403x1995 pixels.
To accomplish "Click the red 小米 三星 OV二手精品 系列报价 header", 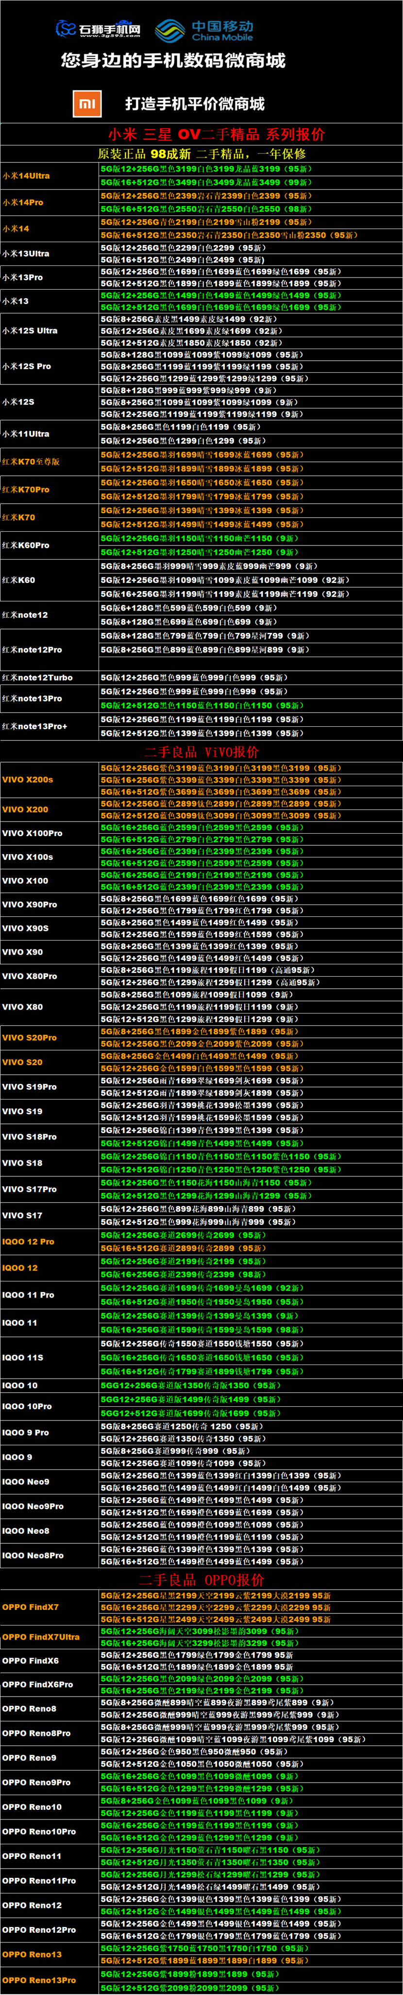I will click(216, 134).
